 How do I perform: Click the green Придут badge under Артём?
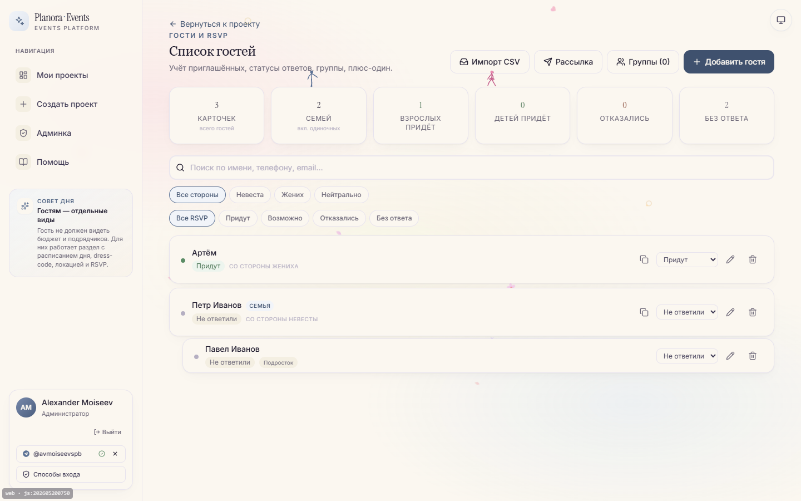[x=208, y=266]
